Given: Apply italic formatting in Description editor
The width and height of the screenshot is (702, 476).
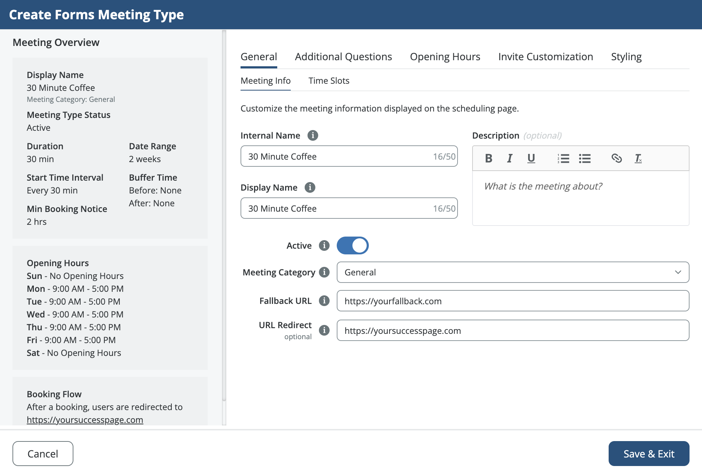Looking at the screenshot, I should tap(510, 158).
